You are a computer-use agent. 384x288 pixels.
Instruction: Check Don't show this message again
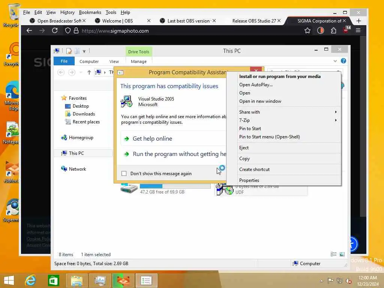124,173
